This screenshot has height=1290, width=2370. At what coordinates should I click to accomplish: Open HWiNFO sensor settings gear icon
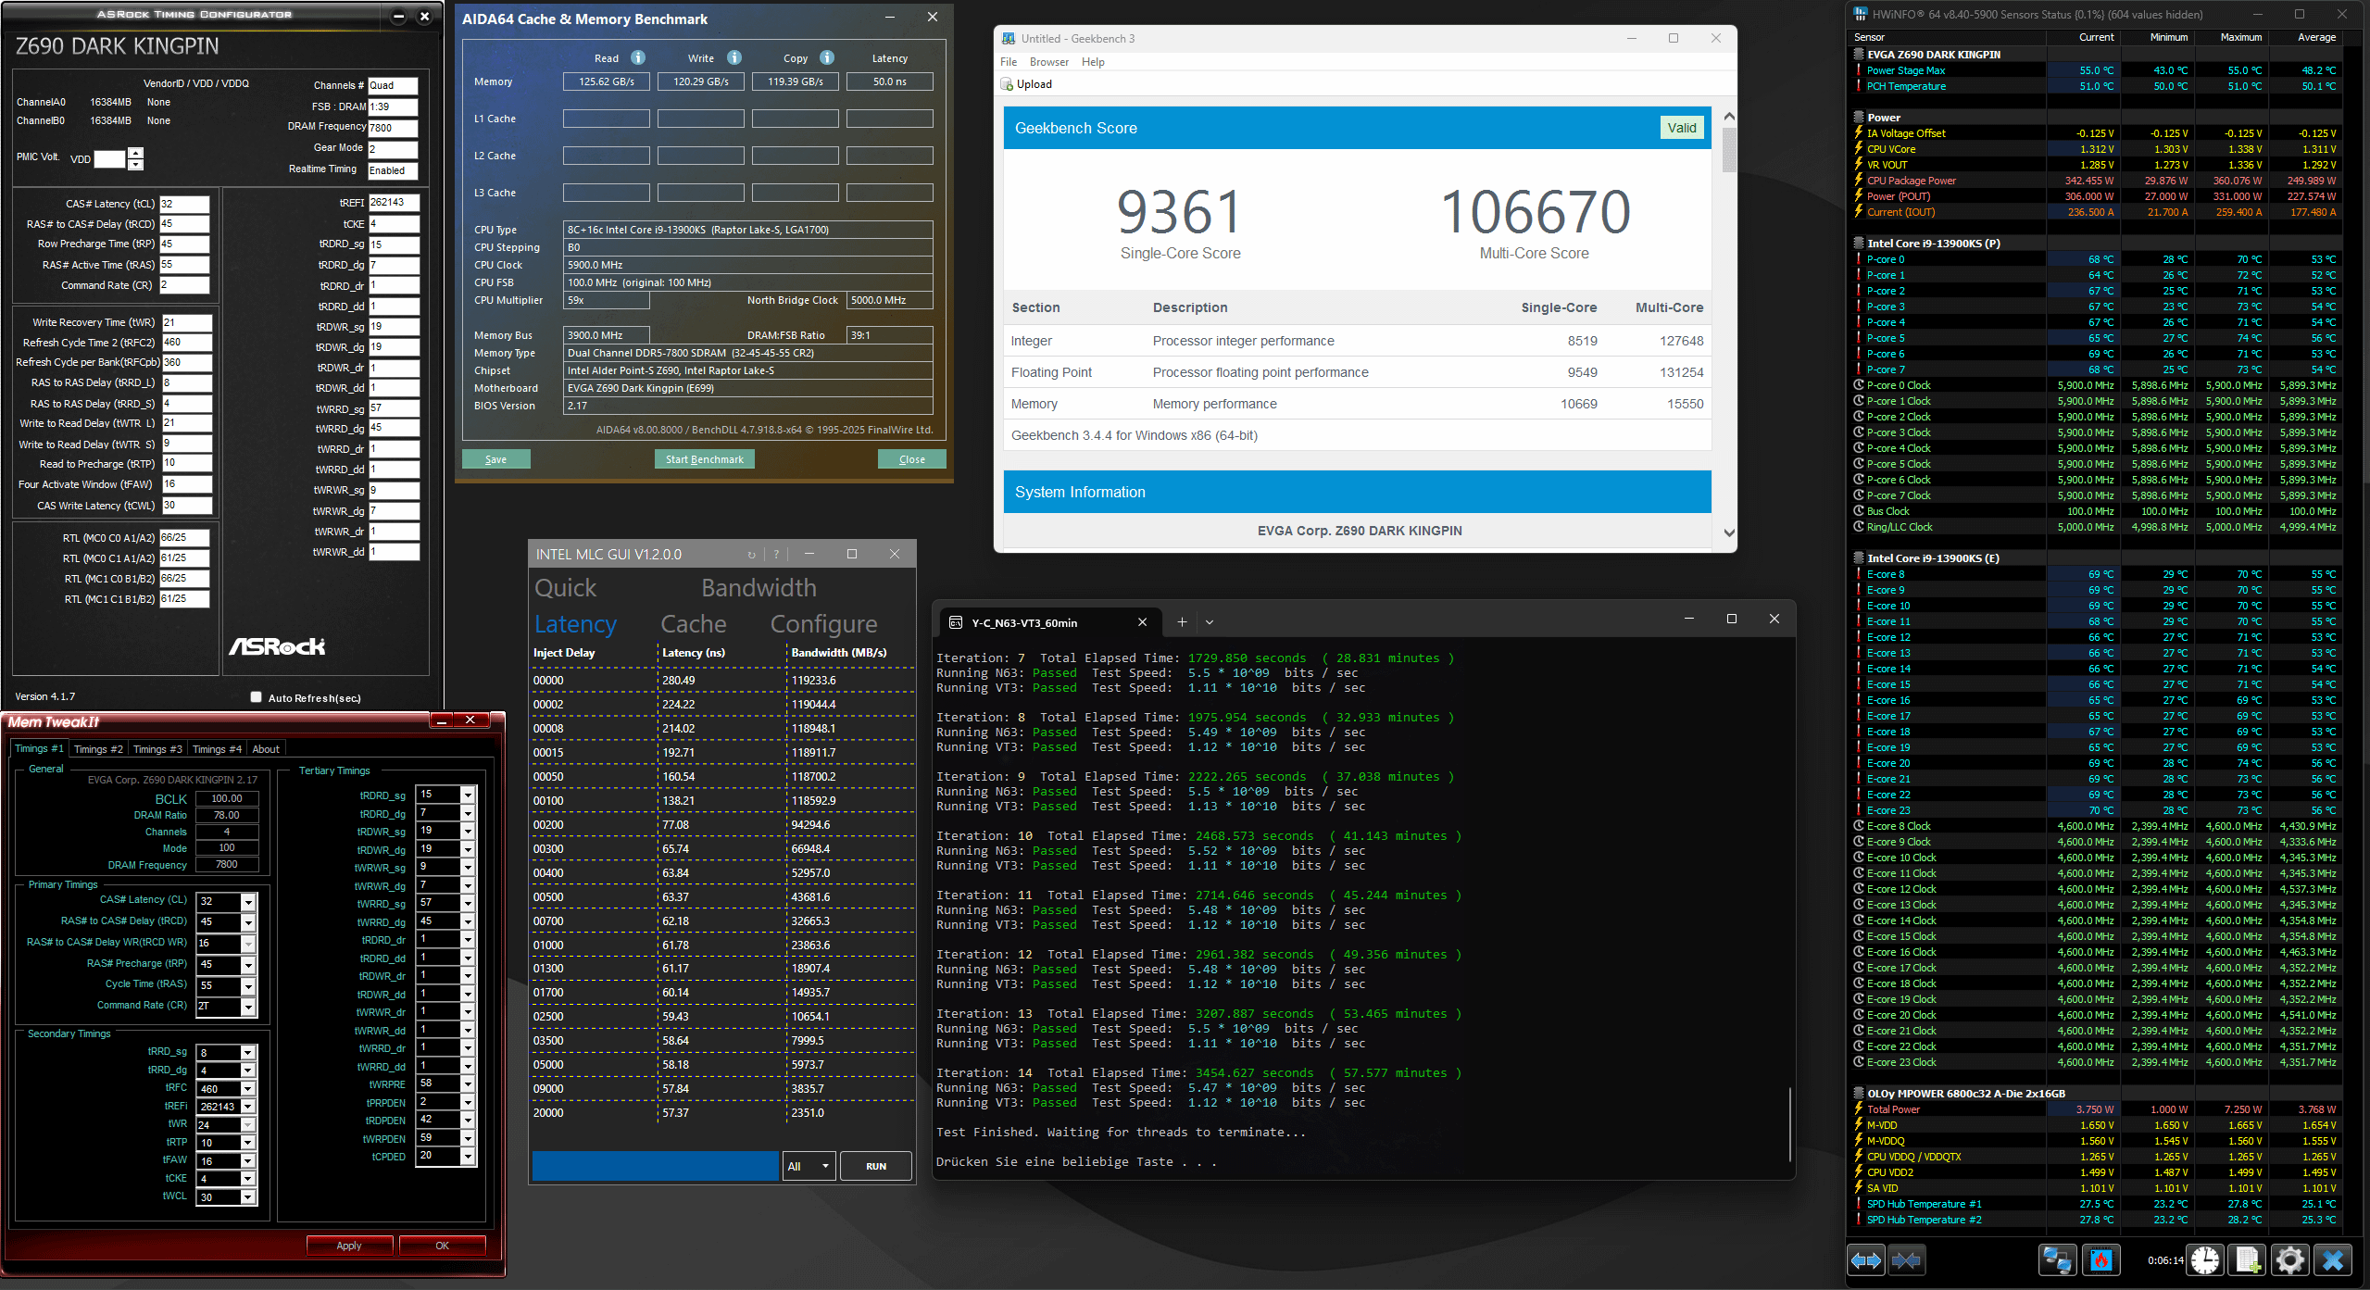[2289, 1260]
